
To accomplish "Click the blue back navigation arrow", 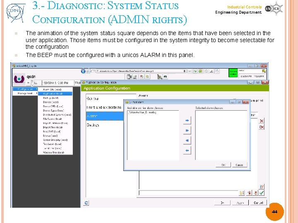I will tap(83, 71).
